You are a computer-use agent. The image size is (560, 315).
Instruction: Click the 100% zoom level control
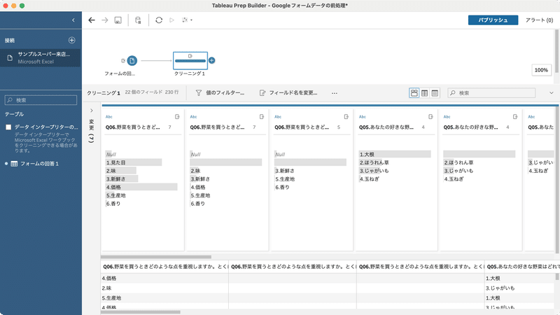coord(541,70)
